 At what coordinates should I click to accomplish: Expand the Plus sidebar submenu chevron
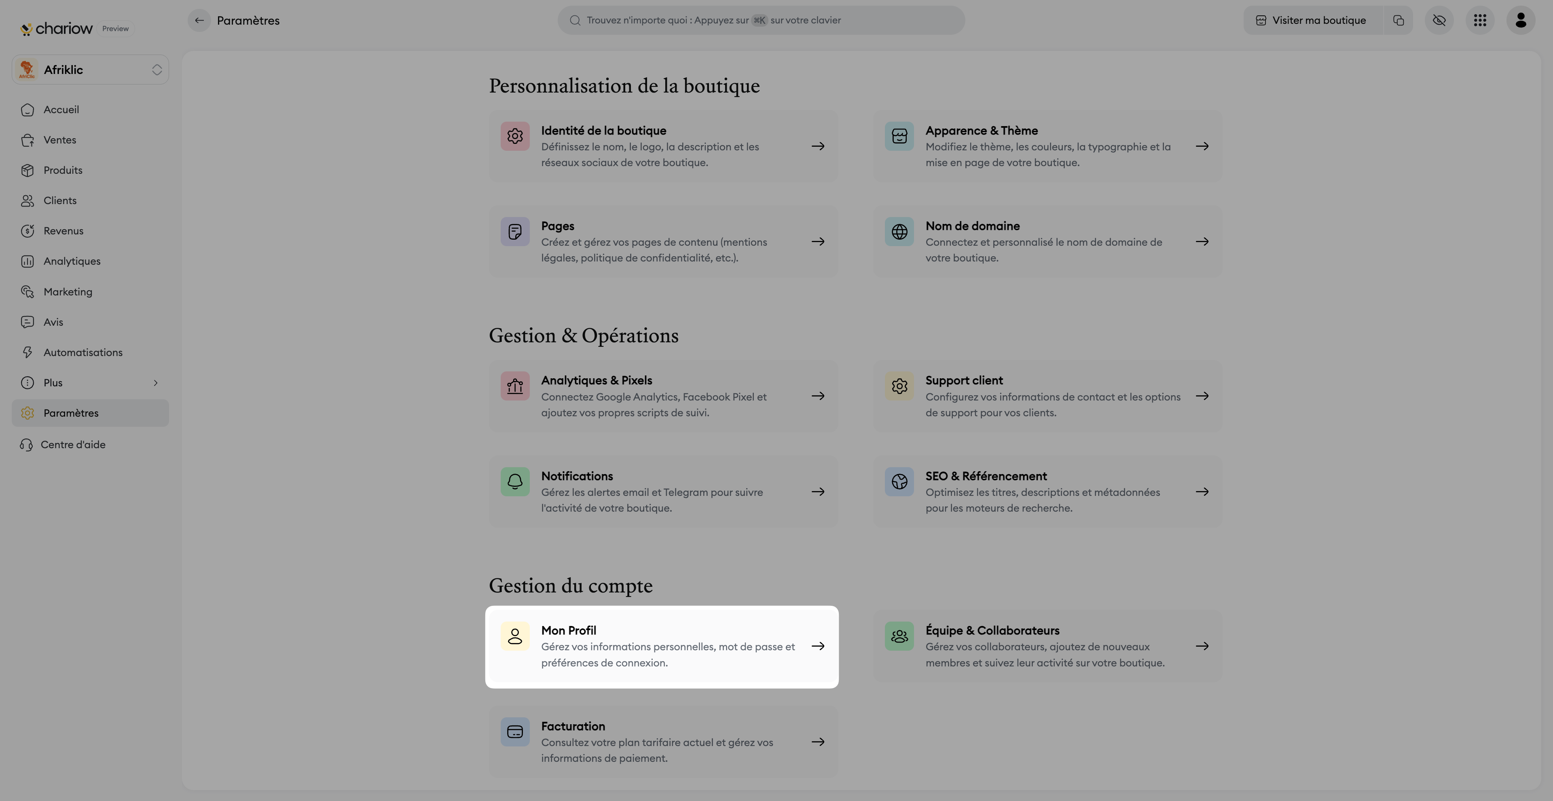[156, 383]
